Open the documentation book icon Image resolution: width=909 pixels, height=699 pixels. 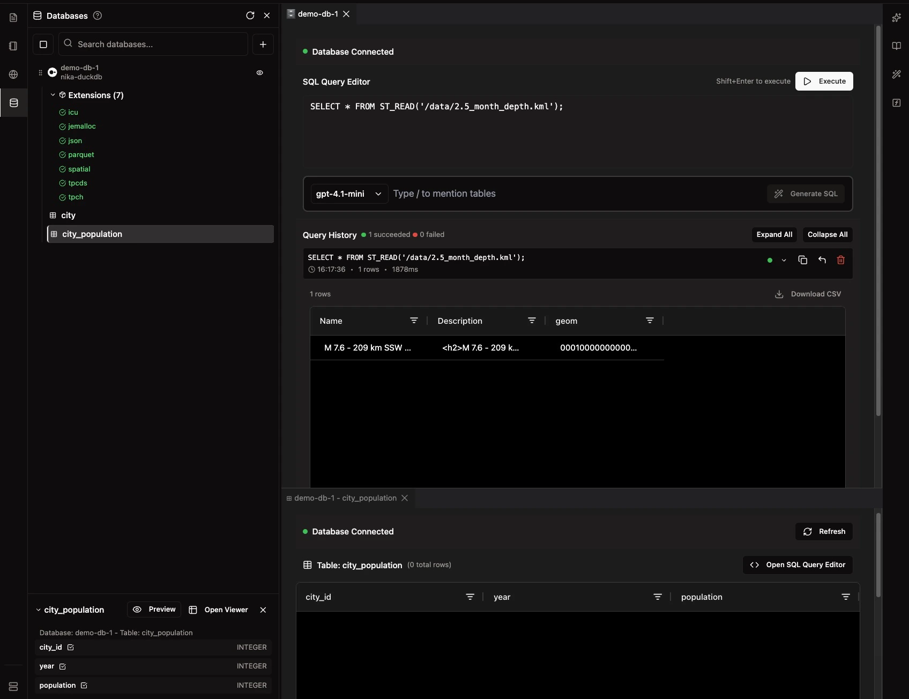(897, 46)
